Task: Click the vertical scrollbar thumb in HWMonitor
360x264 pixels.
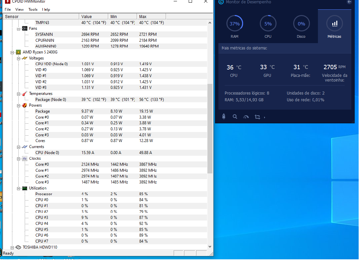Action: 210,129
